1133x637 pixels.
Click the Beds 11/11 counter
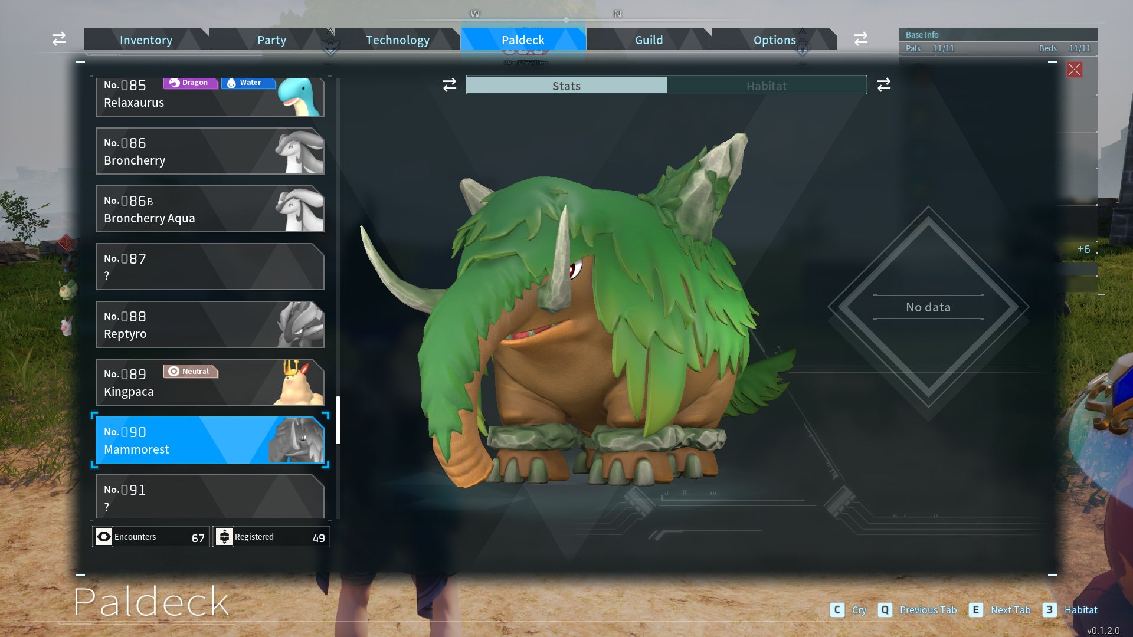pos(1065,48)
